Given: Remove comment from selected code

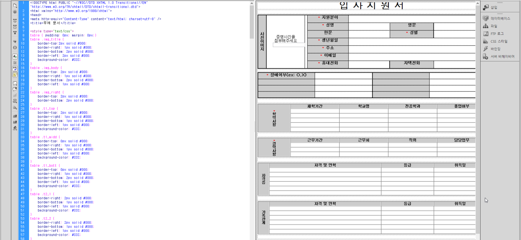Looking at the screenshot, I should 15,89.
